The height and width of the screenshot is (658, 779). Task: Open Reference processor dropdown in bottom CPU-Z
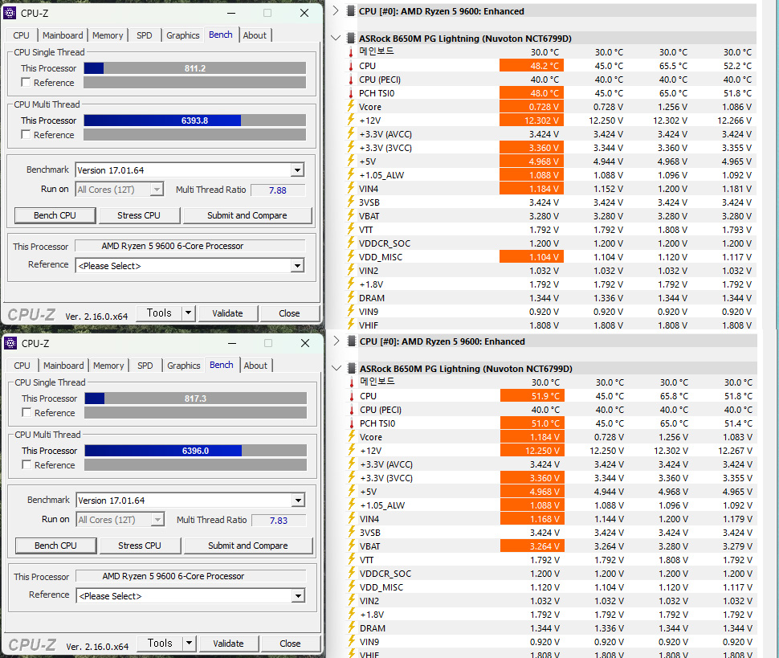click(x=298, y=596)
